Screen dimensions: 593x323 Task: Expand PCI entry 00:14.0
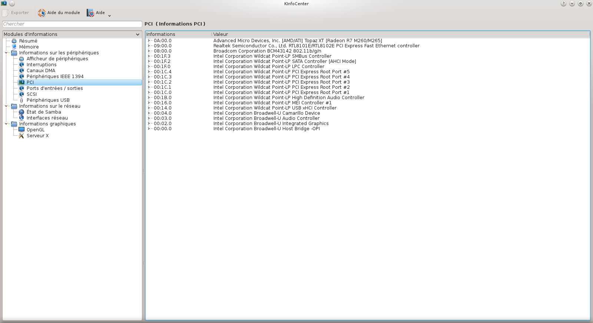tap(149, 108)
